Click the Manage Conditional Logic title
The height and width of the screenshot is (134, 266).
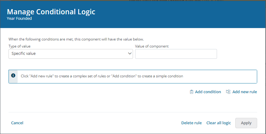point(51,12)
